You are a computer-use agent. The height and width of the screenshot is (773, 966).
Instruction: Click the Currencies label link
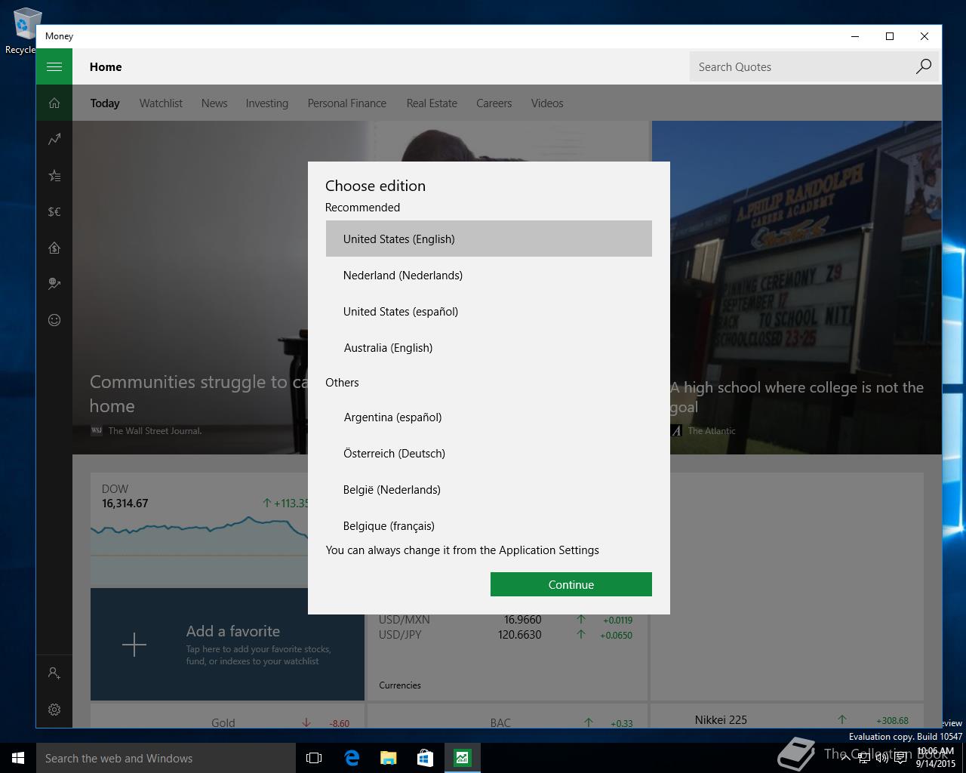(x=400, y=685)
